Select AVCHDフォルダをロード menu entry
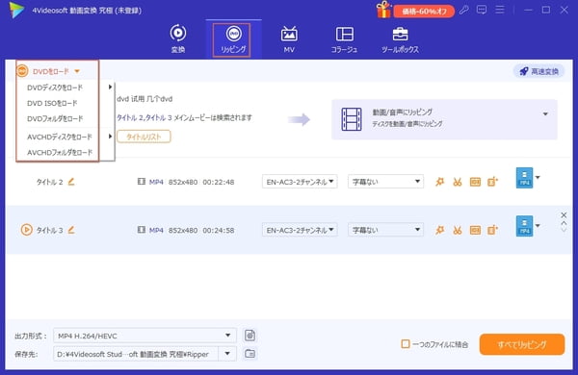The image size is (578, 375). 60,152
